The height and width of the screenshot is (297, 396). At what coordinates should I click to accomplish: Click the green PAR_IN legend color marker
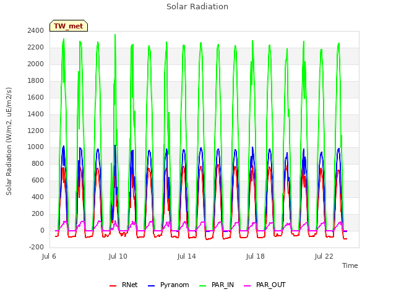(202, 286)
